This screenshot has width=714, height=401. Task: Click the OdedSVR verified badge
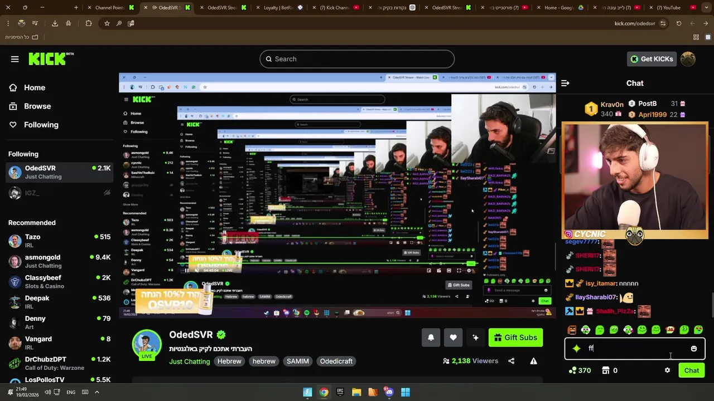tap(221, 335)
